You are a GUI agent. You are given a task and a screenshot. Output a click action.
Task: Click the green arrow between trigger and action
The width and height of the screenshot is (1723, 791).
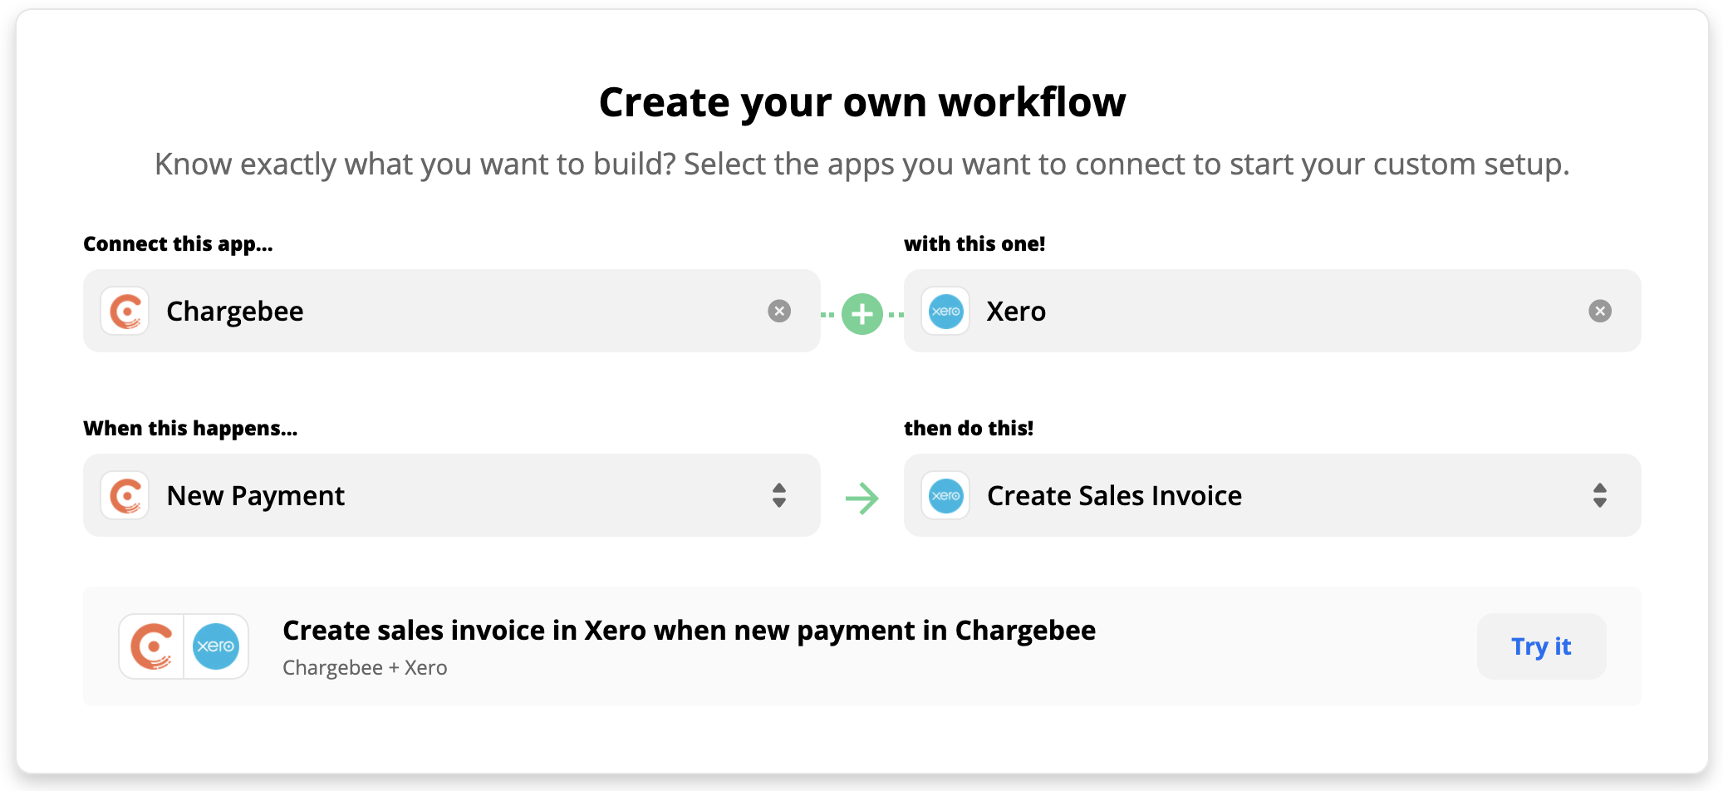(862, 499)
